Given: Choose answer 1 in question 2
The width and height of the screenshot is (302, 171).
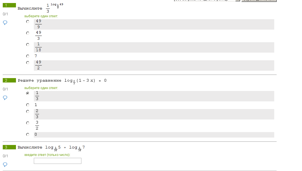Looking at the screenshot, I should (28, 105).
